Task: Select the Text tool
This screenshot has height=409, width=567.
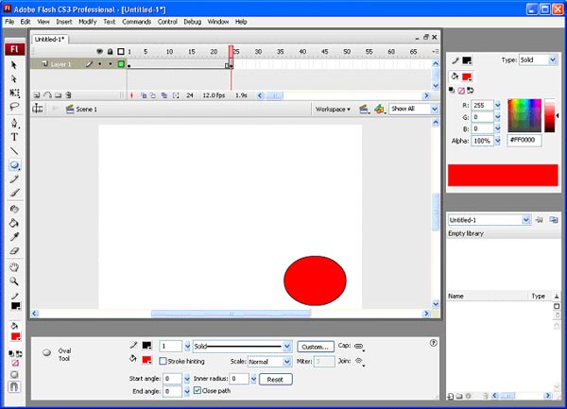Action: [14, 136]
